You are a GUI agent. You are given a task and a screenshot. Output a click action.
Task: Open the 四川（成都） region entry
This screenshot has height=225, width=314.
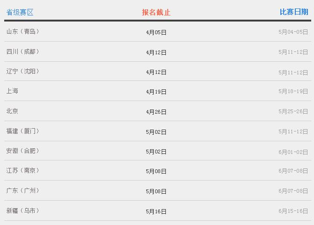click(x=22, y=51)
